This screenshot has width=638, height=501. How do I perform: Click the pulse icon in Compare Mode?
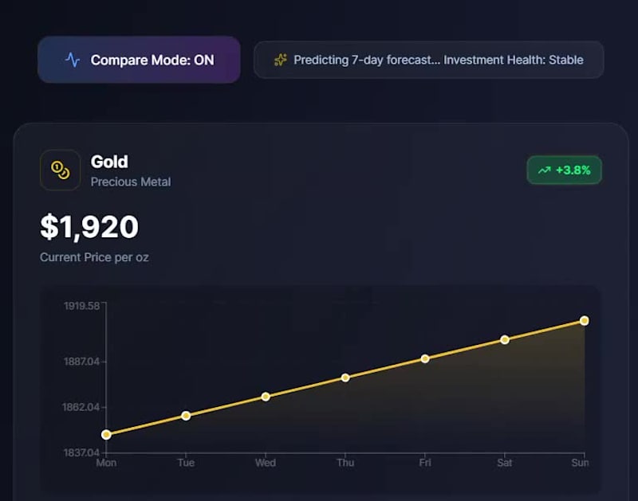(73, 60)
